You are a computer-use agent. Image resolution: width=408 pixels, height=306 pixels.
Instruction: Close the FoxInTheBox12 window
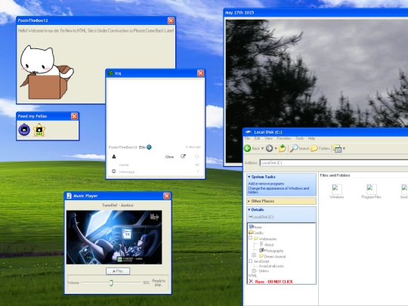coord(171,20)
